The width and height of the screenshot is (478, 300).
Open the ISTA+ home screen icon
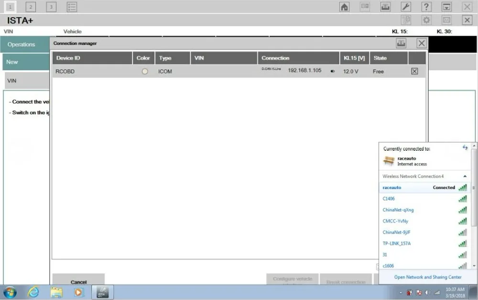344,7
